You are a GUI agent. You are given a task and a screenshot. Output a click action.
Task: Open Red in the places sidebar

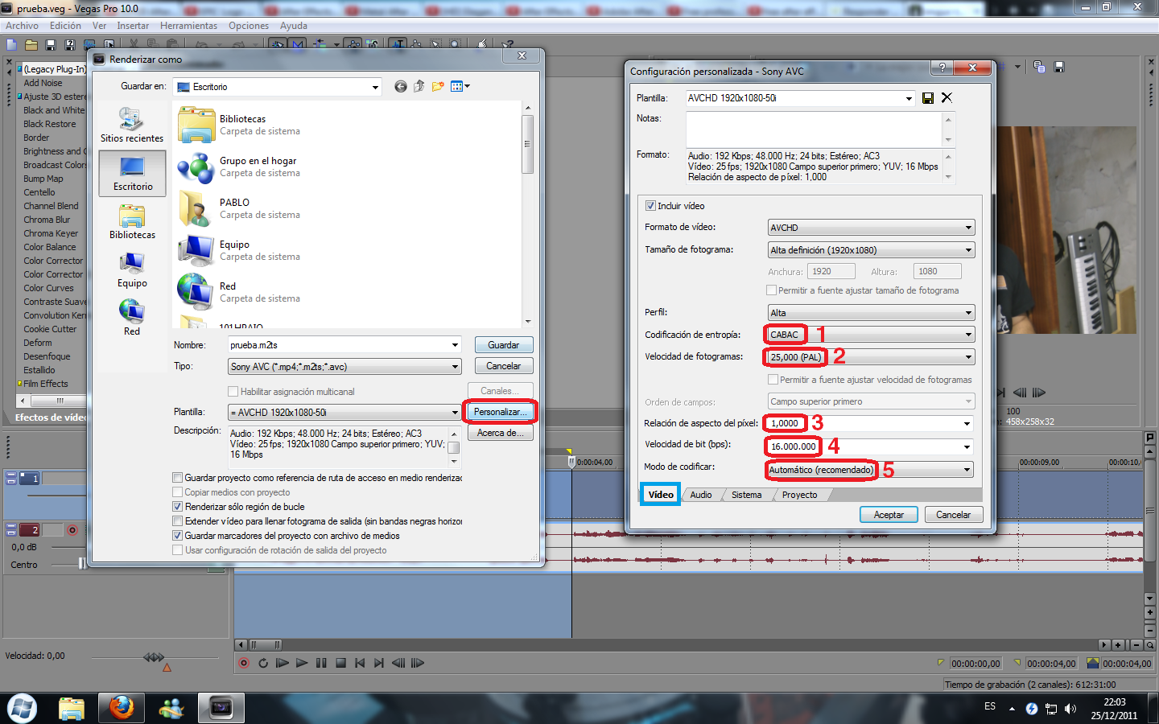pyautogui.click(x=132, y=318)
